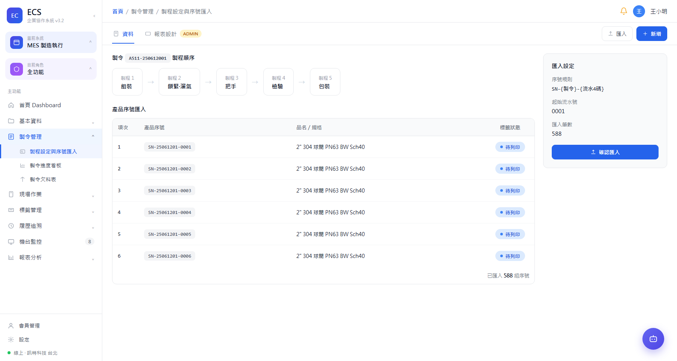Click the 現場作業 icon in sidebar
Image resolution: width=677 pixels, height=361 pixels.
[11, 194]
